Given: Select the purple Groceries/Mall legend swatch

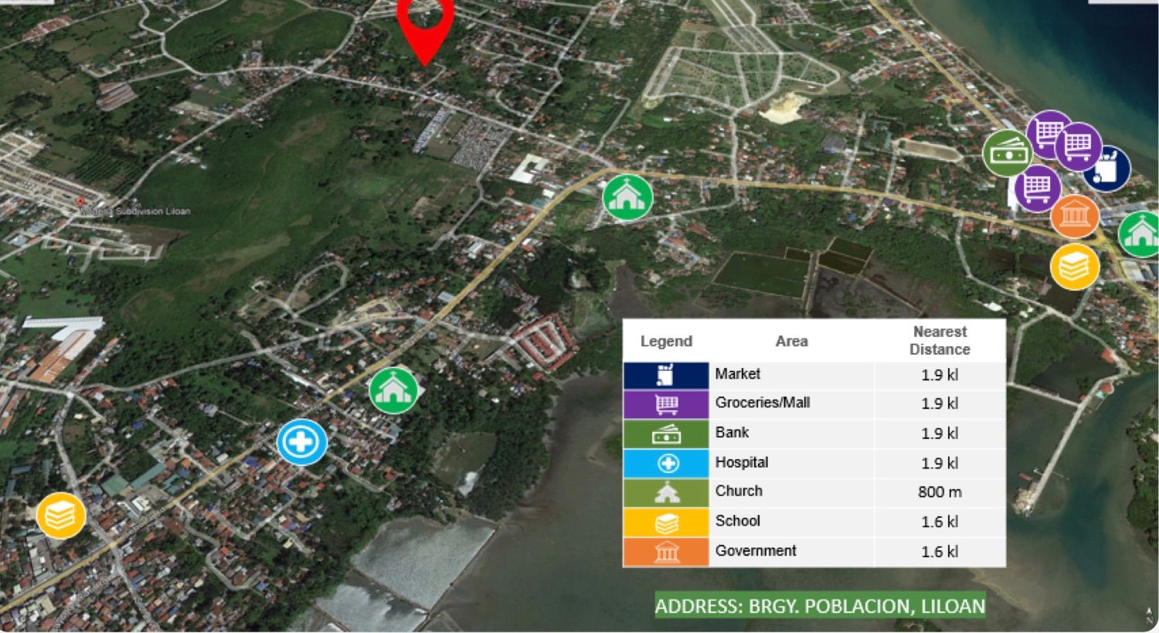Looking at the screenshot, I should (666, 404).
